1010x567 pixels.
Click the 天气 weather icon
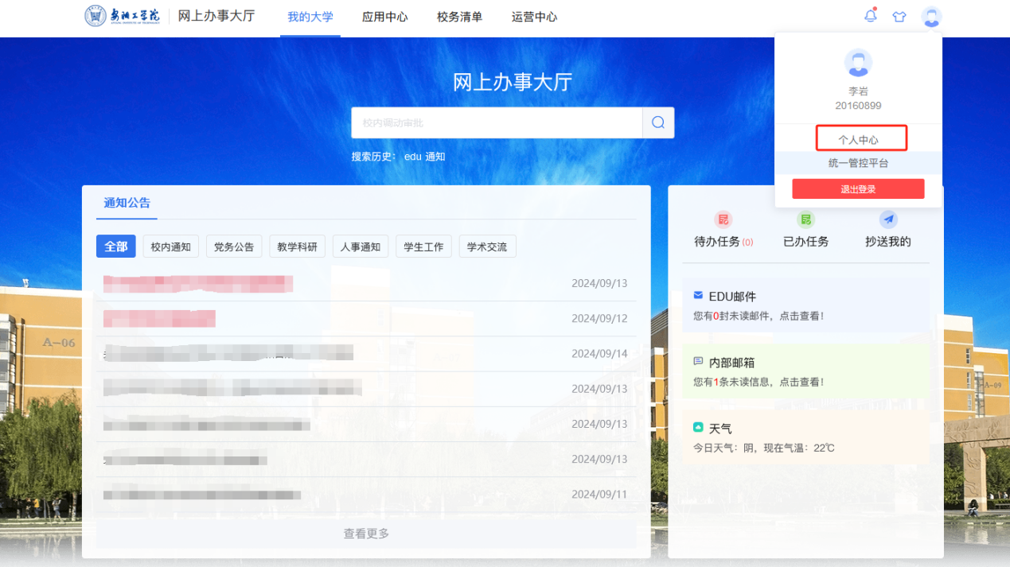pos(698,428)
